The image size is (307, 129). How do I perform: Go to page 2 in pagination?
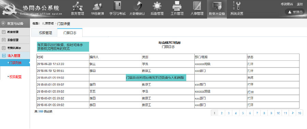[222, 113]
